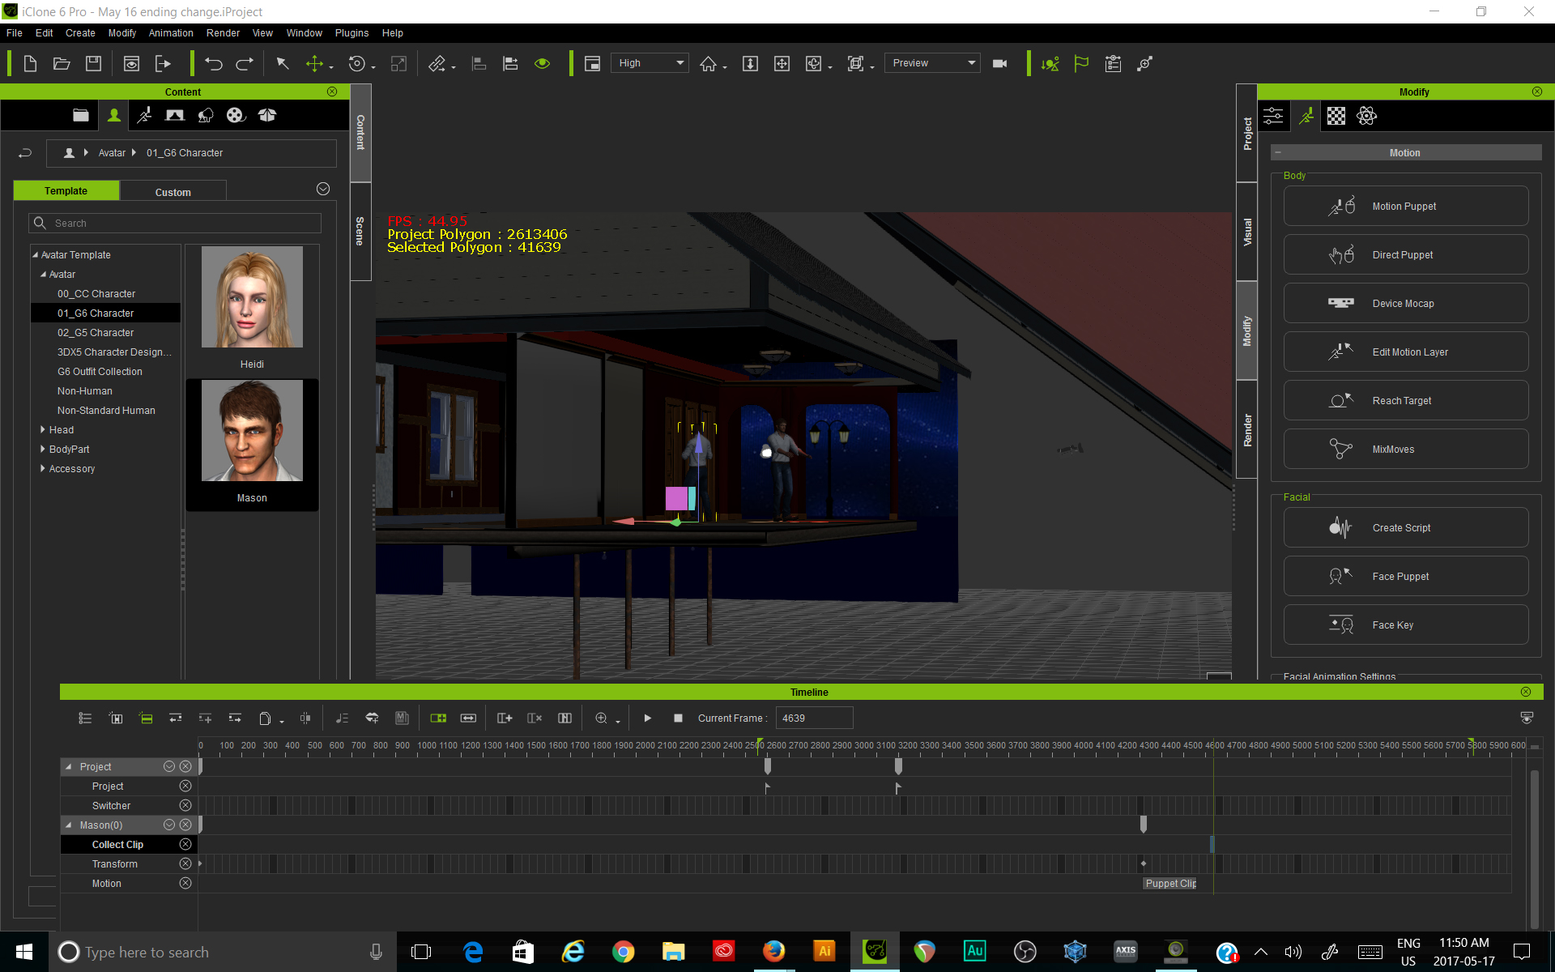Image resolution: width=1555 pixels, height=972 pixels.
Task: Click the Open Project folder icon
Action: tap(62, 63)
